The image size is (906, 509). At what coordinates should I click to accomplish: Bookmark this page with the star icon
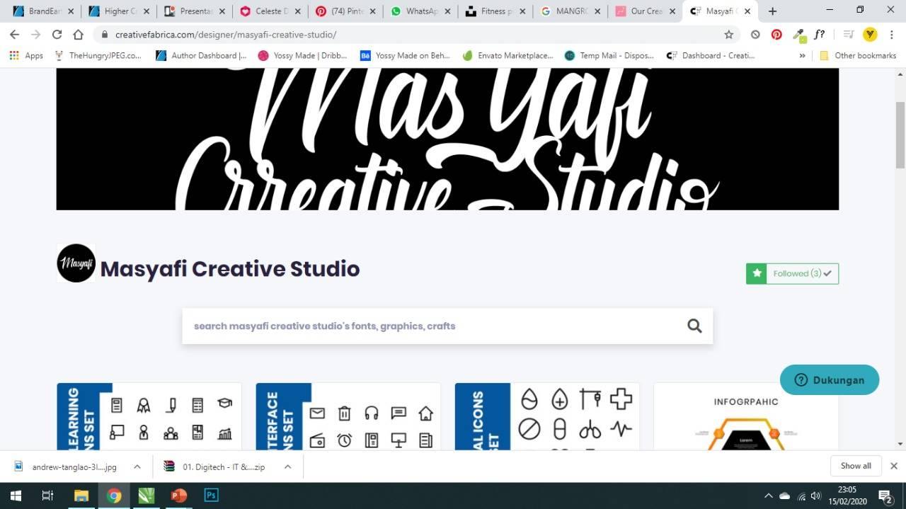click(728, 34)
